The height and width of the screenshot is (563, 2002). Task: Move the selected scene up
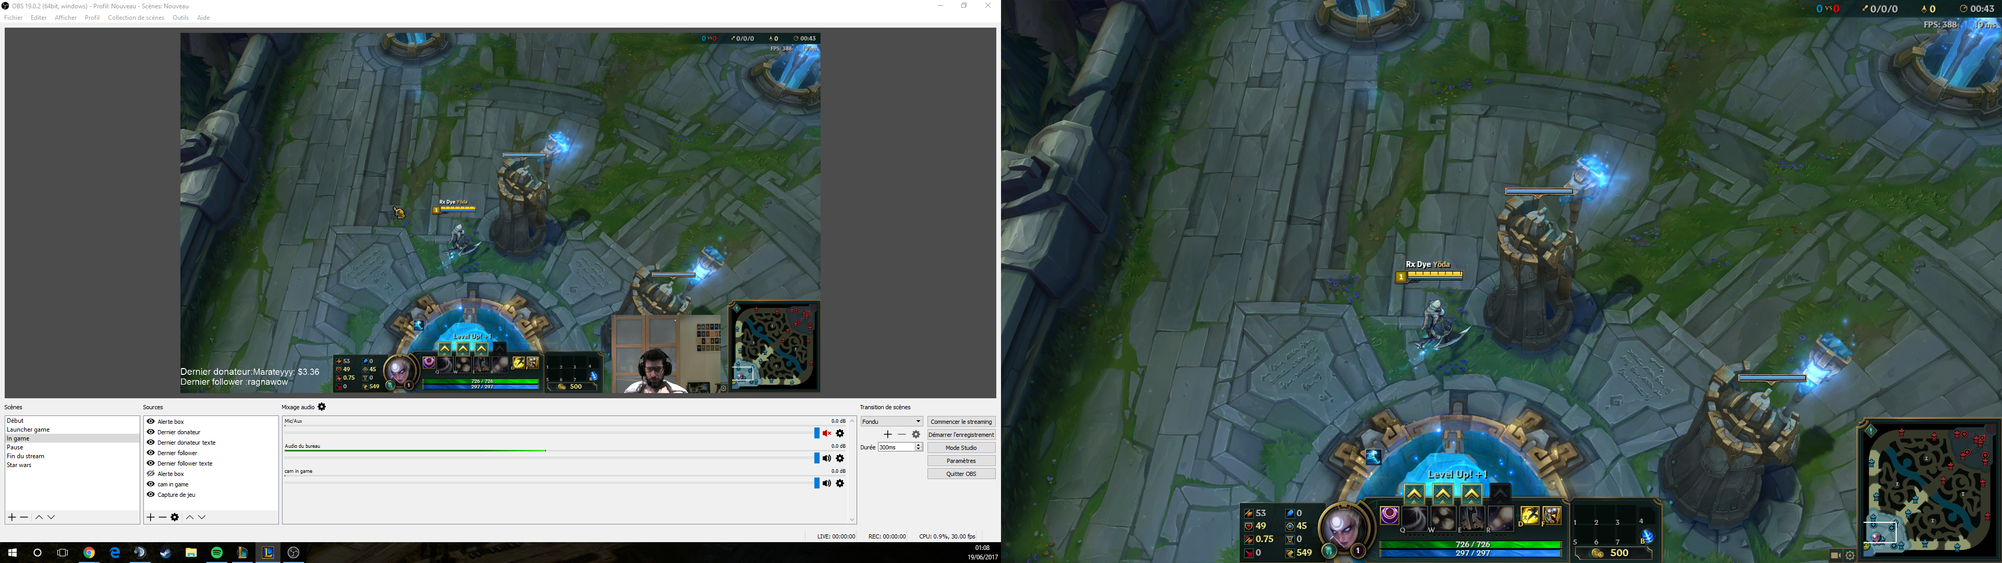pos(39,517)
